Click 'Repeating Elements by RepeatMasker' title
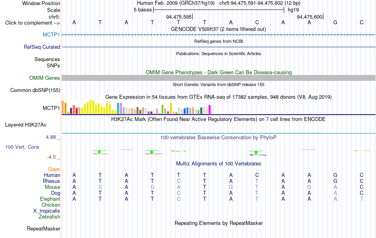Viewport: 376px width, 238px height. [218, 223]
